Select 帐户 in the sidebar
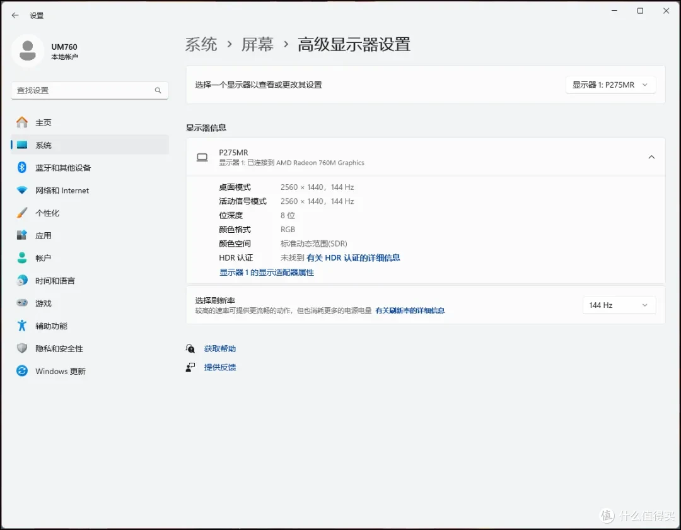The image size is (681, 530). 90,258
